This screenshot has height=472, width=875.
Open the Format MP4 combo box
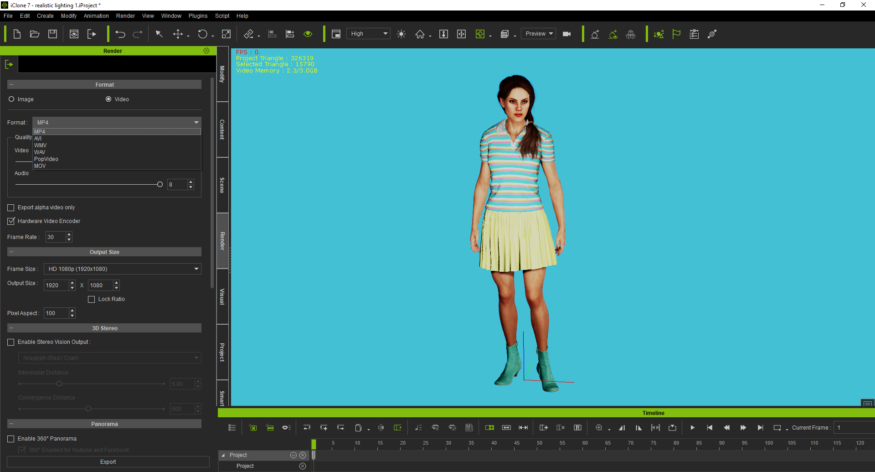(117, 122)
